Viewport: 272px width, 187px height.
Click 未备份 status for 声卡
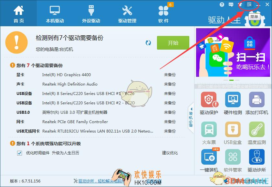(x=170, y=84)
